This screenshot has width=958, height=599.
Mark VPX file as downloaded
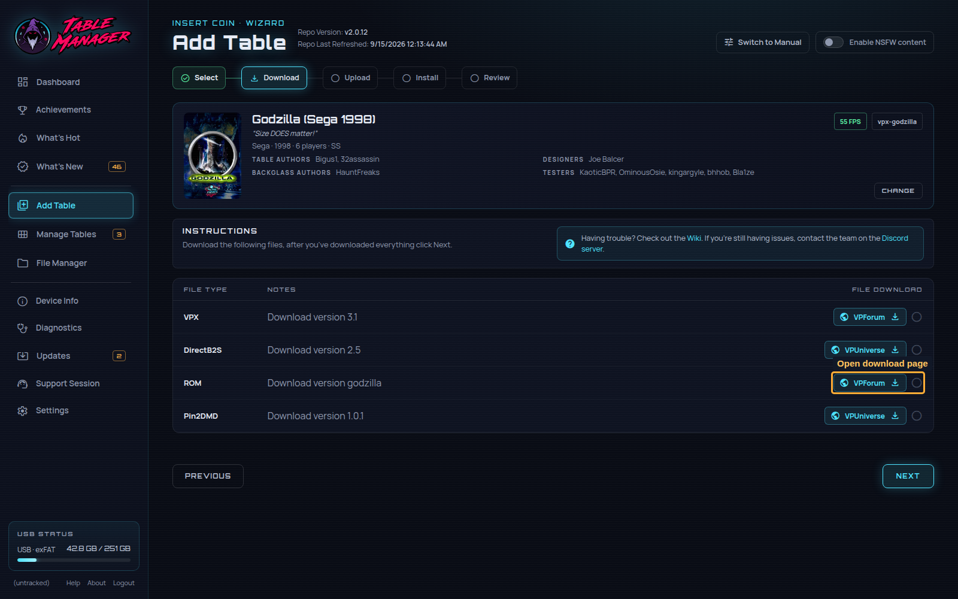point(917,317)
